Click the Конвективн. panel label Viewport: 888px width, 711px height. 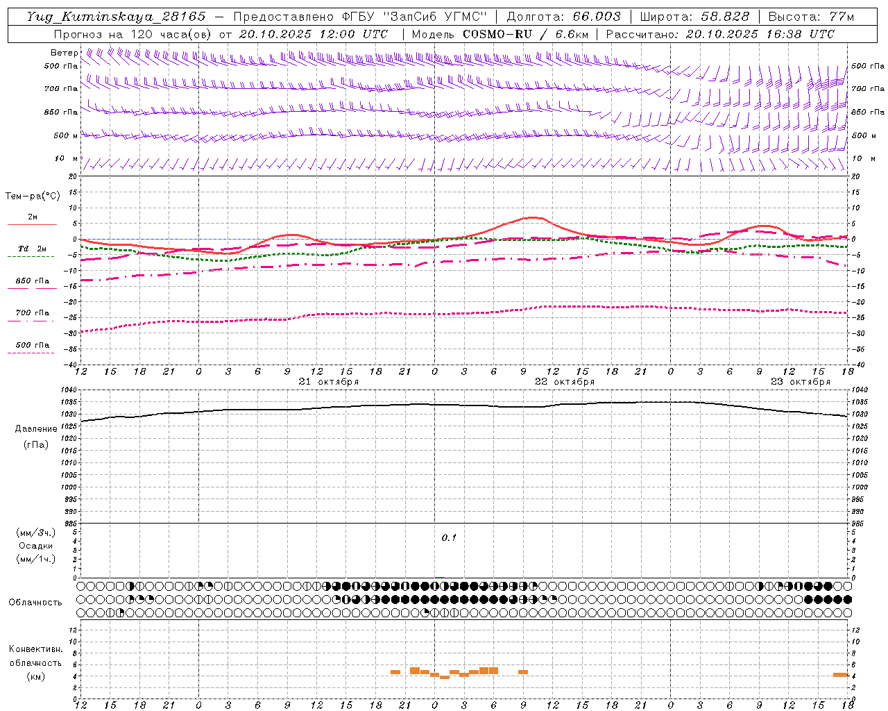pyautogui.click(x=36, y=649)
